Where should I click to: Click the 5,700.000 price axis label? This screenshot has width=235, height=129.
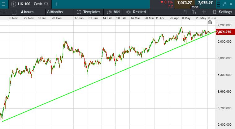click(224, 108)
